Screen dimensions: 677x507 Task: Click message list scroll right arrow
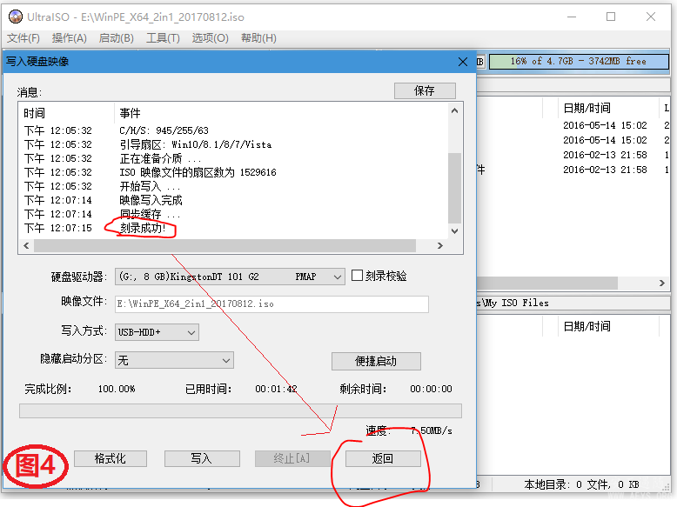[x=440, y=245]
